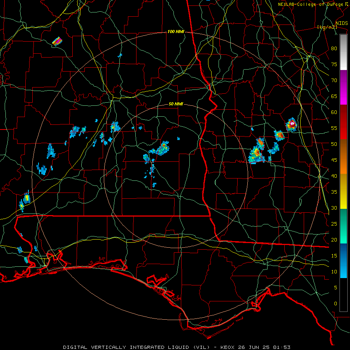Click the '100 NMI' range ring label
Image resolution: width=350 pixels, height=350 pixels.
tap(176, 32)
